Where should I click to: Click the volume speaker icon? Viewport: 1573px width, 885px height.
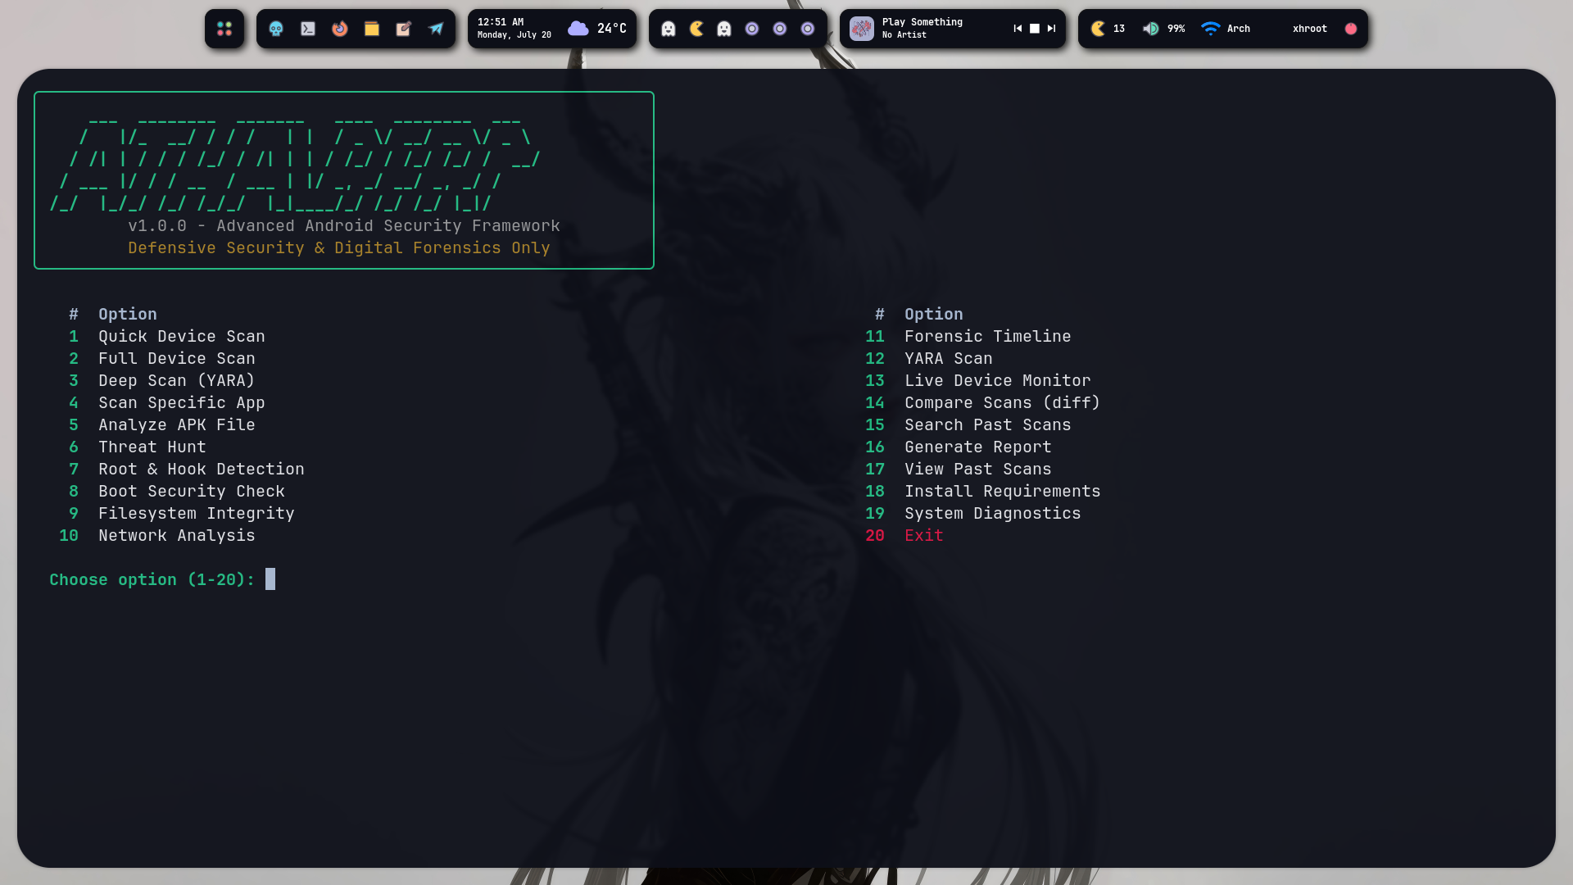1151,29
